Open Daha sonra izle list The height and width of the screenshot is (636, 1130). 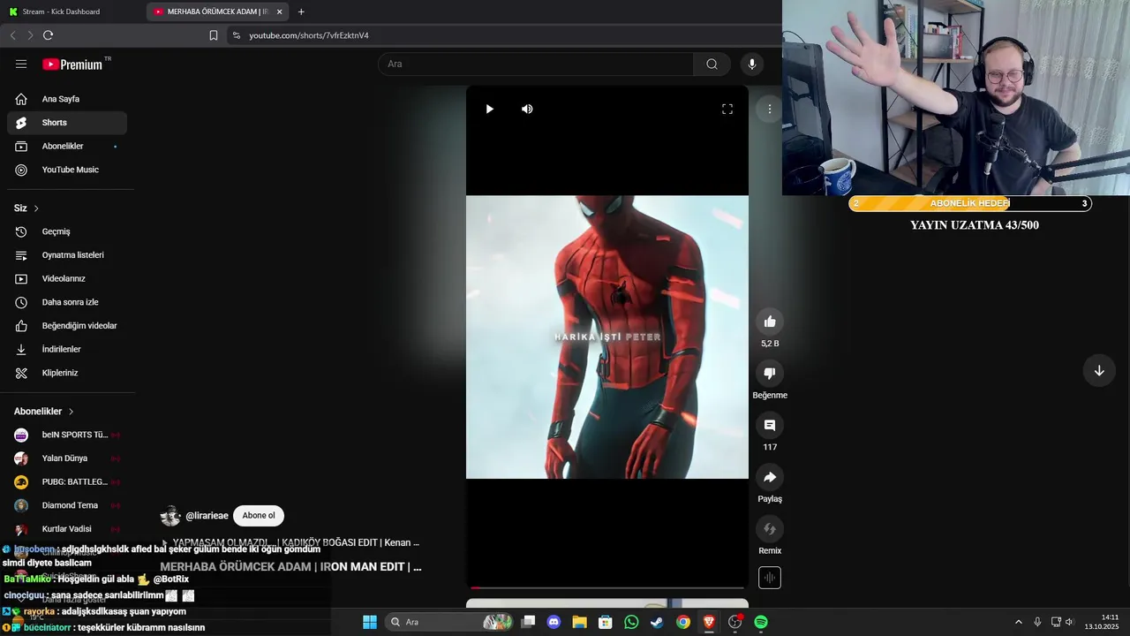pos(67,302)
